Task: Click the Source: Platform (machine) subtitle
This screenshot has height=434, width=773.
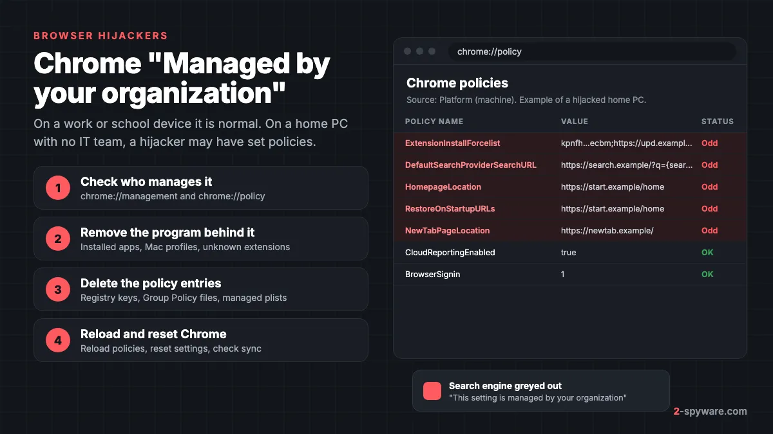Action: click(526, 100)
